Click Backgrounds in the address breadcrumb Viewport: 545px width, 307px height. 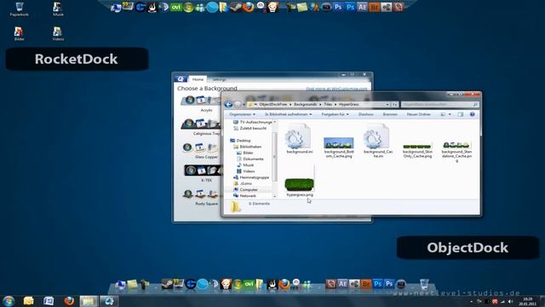point(305,104)
